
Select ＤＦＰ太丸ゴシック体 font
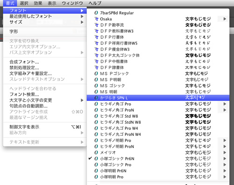158,55
